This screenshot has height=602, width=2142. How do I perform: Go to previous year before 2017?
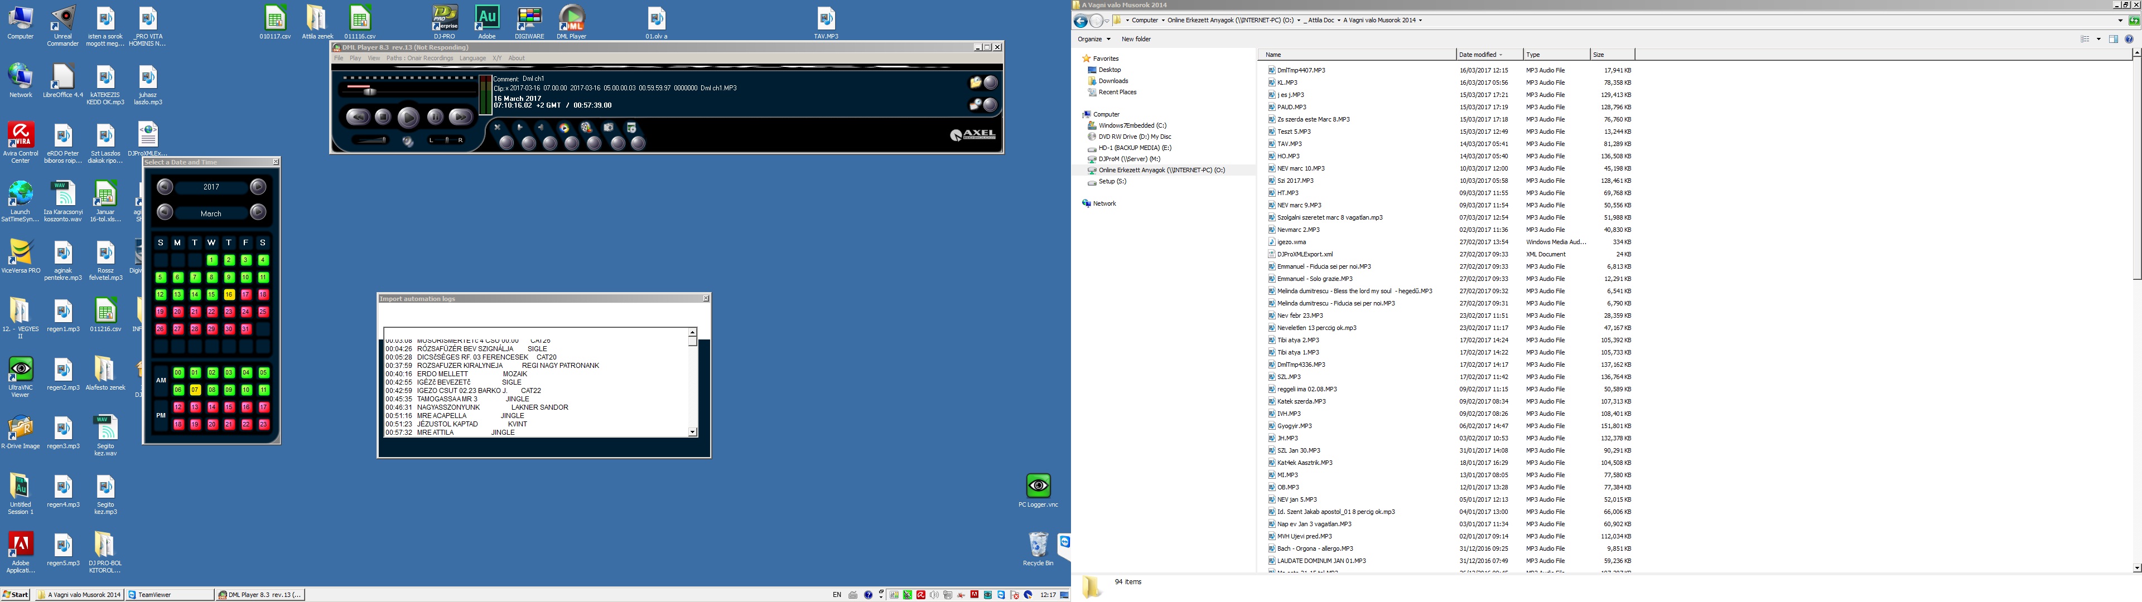[x=165, y=187]
